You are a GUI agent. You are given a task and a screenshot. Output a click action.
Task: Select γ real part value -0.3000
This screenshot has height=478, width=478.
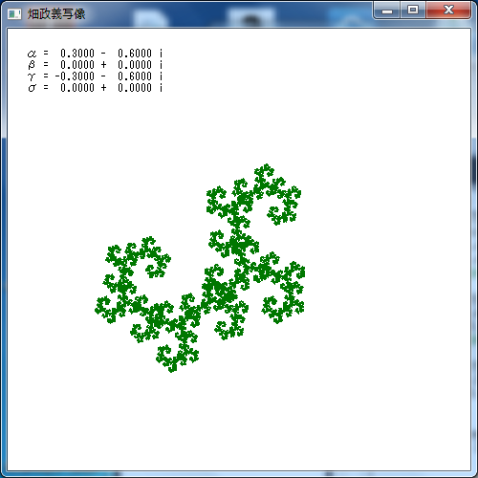(x=75, y=76)
